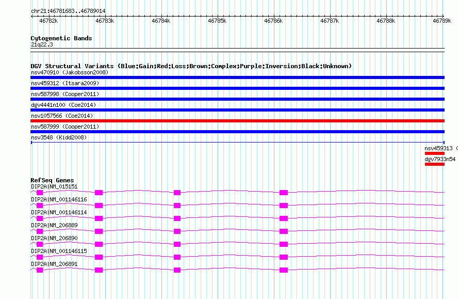
Task: Click the chr21:46781683..46789014 coordinate label
Action: point(68,11)
